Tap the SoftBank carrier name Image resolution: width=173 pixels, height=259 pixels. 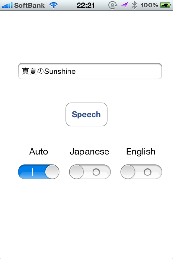(x=29, y=5)
